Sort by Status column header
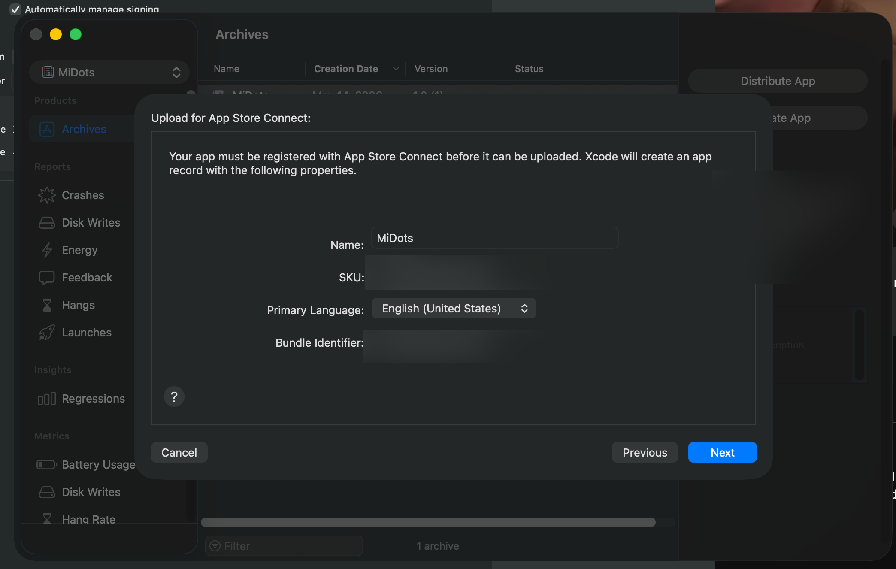The image size is (896, 569). point(529,69)
